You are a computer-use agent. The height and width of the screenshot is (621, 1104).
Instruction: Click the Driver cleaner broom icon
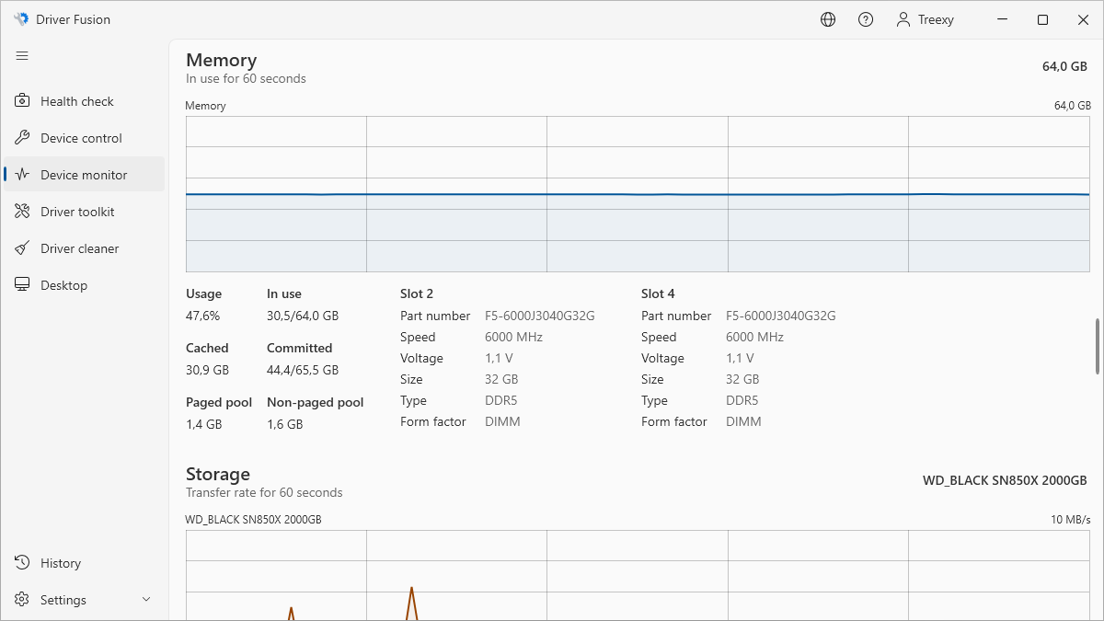click(22, 248)
